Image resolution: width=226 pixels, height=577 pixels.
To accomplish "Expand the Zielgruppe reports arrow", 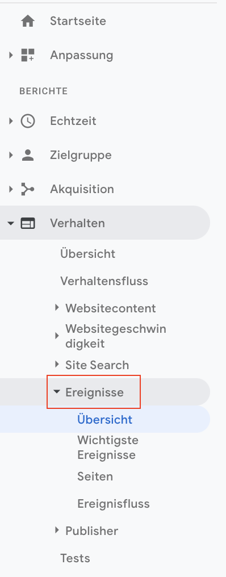I will click(11, 155).
